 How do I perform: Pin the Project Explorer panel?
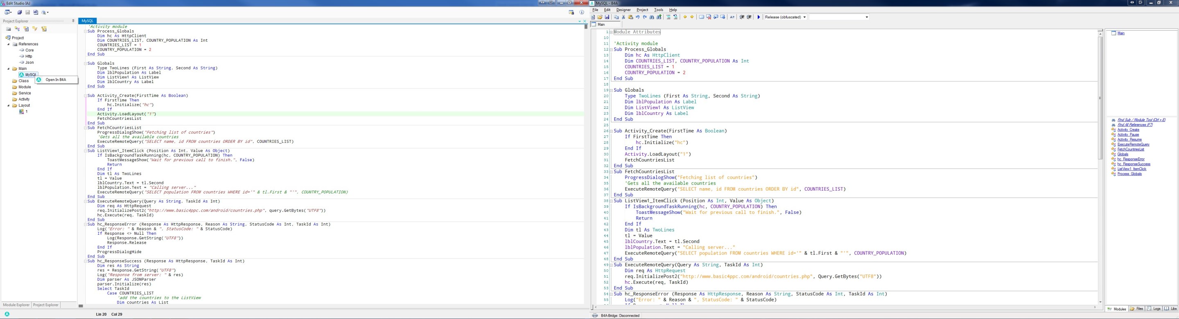point(73,21)
